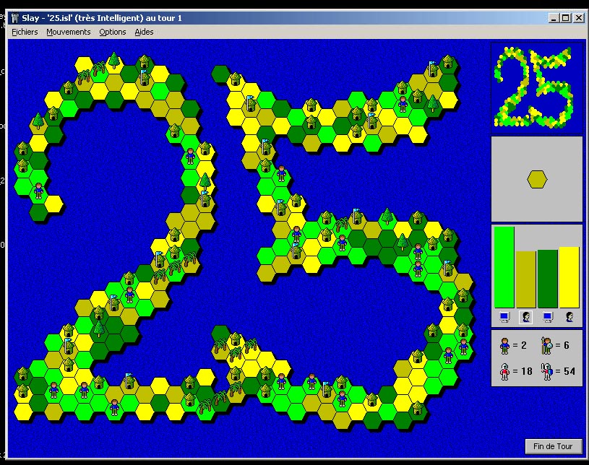Image resolution: width=589 pixels, height=465 pixels.
Task: Toggle computer icon under dark green bar
Action: tap(548, 318)
